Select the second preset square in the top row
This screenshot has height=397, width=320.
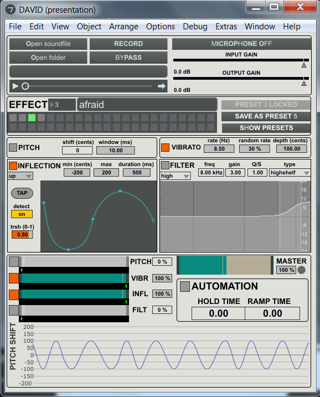[22, 117]
